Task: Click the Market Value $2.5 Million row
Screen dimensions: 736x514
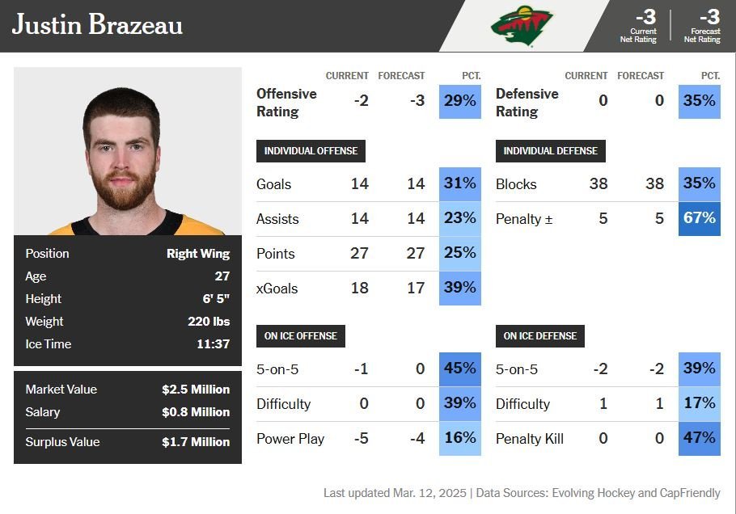Action: point(128,390)
